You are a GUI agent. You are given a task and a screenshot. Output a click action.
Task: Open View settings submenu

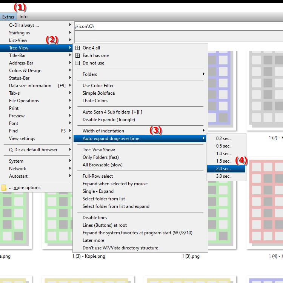pos(37,138)
